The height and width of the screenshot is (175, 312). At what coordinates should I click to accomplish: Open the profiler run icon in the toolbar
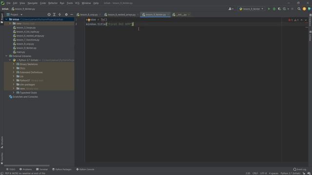[x=285, y=9]
